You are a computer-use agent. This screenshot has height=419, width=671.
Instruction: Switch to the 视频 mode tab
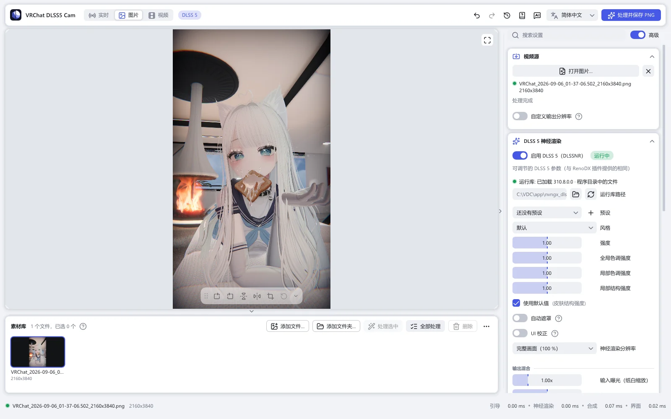tap(159, 15)
